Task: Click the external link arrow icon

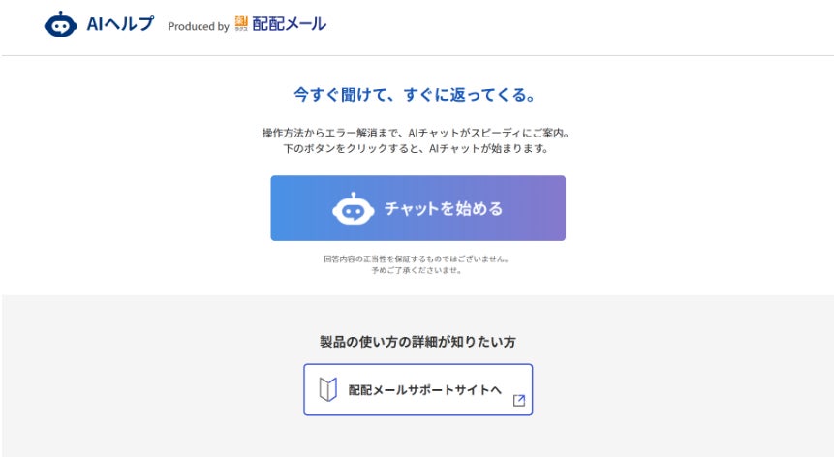Action: 519,401
